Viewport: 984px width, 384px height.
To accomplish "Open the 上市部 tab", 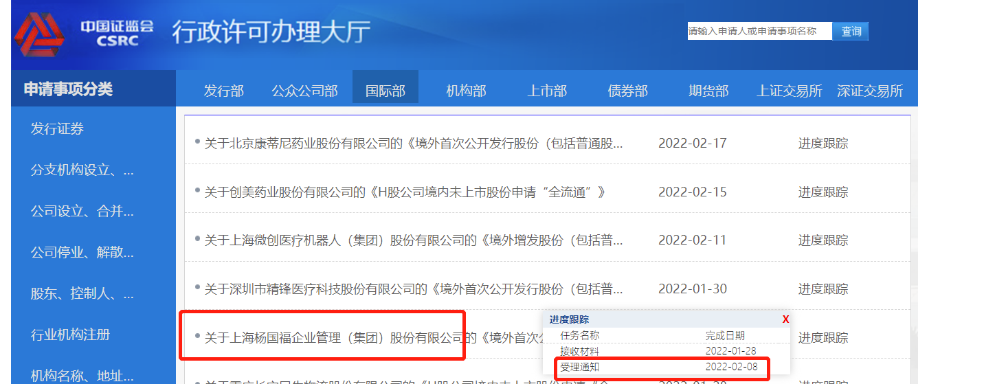I will [547, 91].
